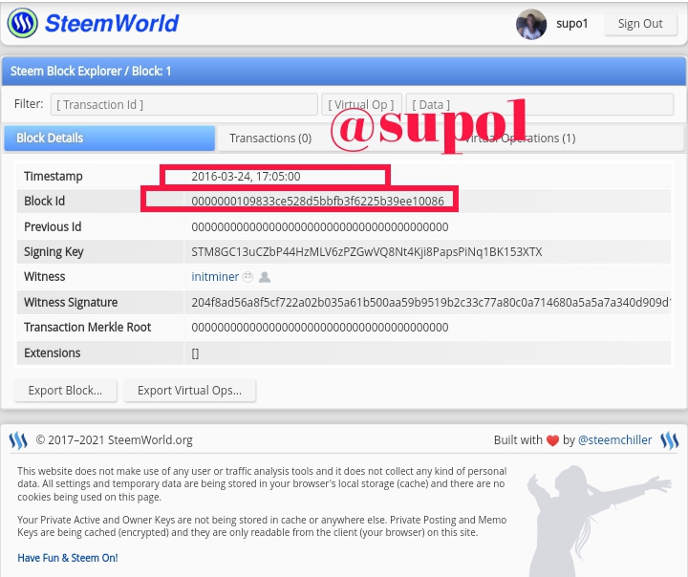This screenshot has height=577, width=688.
Task: Click the Steem Block Explorer / Block: 1 header
Action: point(91,71)
